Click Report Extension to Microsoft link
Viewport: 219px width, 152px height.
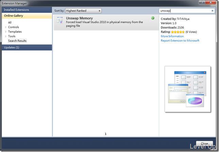[180, 41]
